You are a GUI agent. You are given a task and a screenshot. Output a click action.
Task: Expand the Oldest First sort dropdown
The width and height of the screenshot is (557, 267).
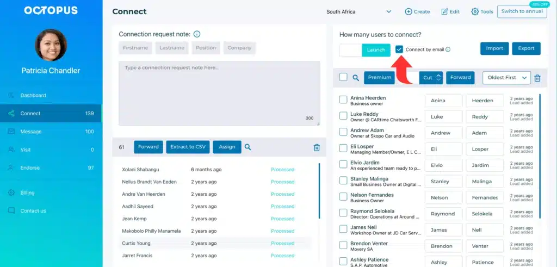(506, 78)
